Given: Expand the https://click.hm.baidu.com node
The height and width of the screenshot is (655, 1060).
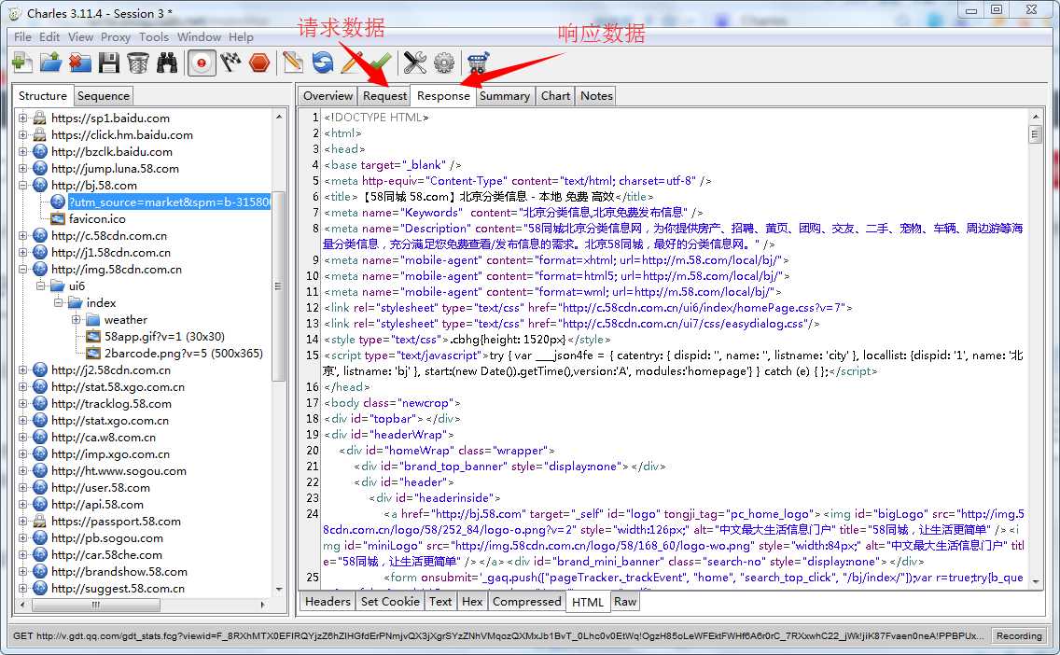Looking at the screenshot, I should [x=23, y=134].
